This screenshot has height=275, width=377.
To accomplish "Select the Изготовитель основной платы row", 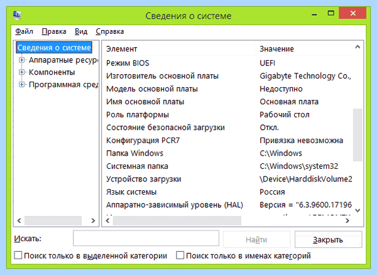I will click(x=227, y=76).
